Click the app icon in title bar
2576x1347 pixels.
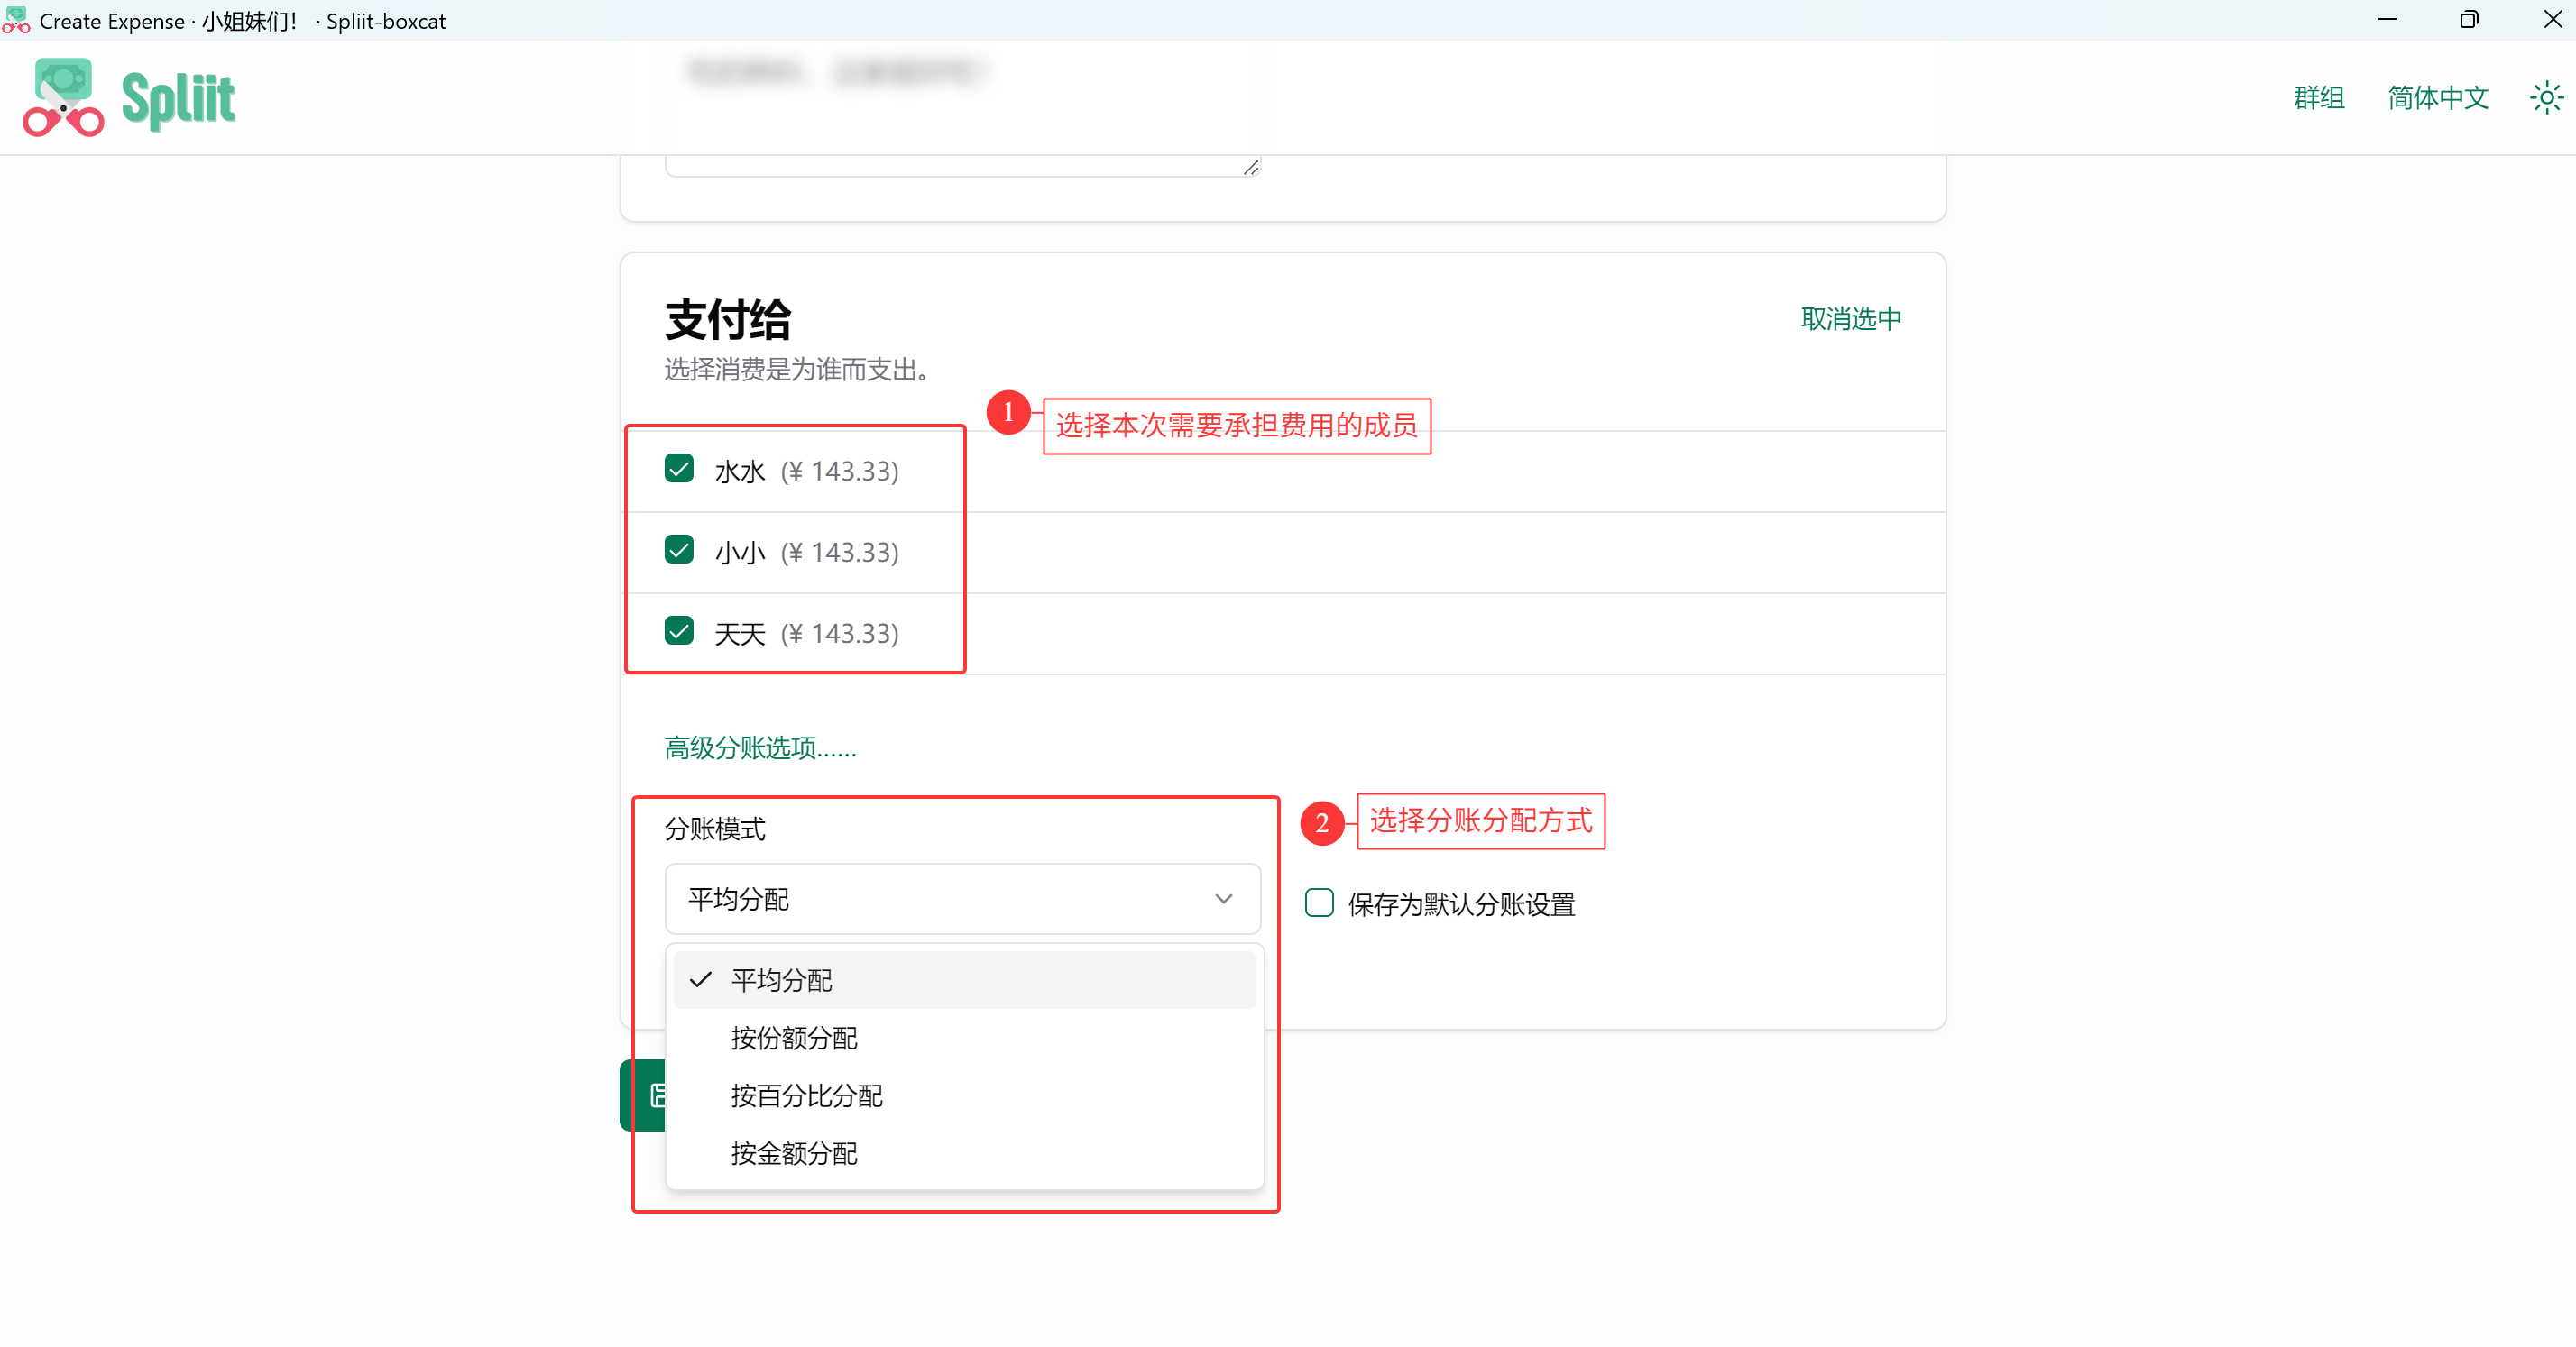[x=16, y=20]
